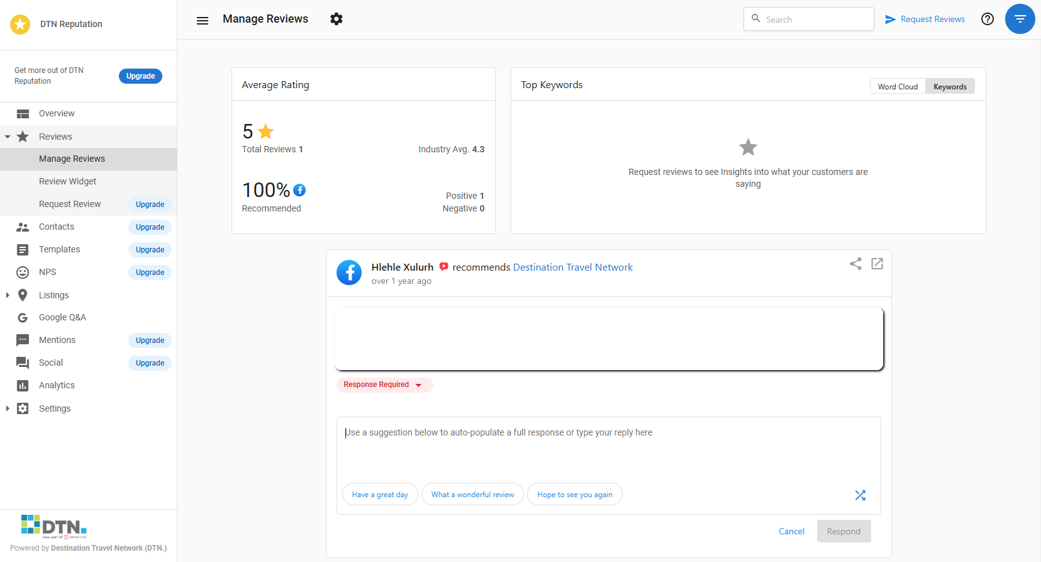Switch to Word Cloud view
1041x562 pixels.
coord(898,87)
